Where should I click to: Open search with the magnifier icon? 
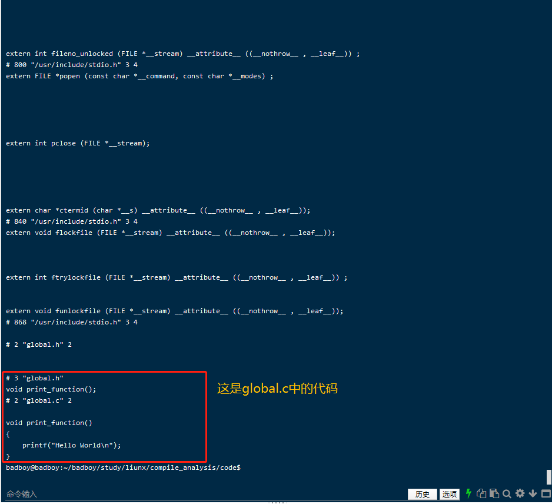(507, 494)
